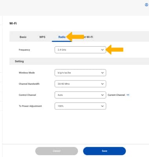Open the Frequency 2.4 GHz dropdown
149x157 pixels.
pos(80,50)
